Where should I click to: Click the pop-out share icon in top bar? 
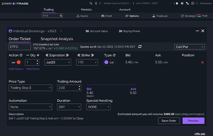click(193, 3)
